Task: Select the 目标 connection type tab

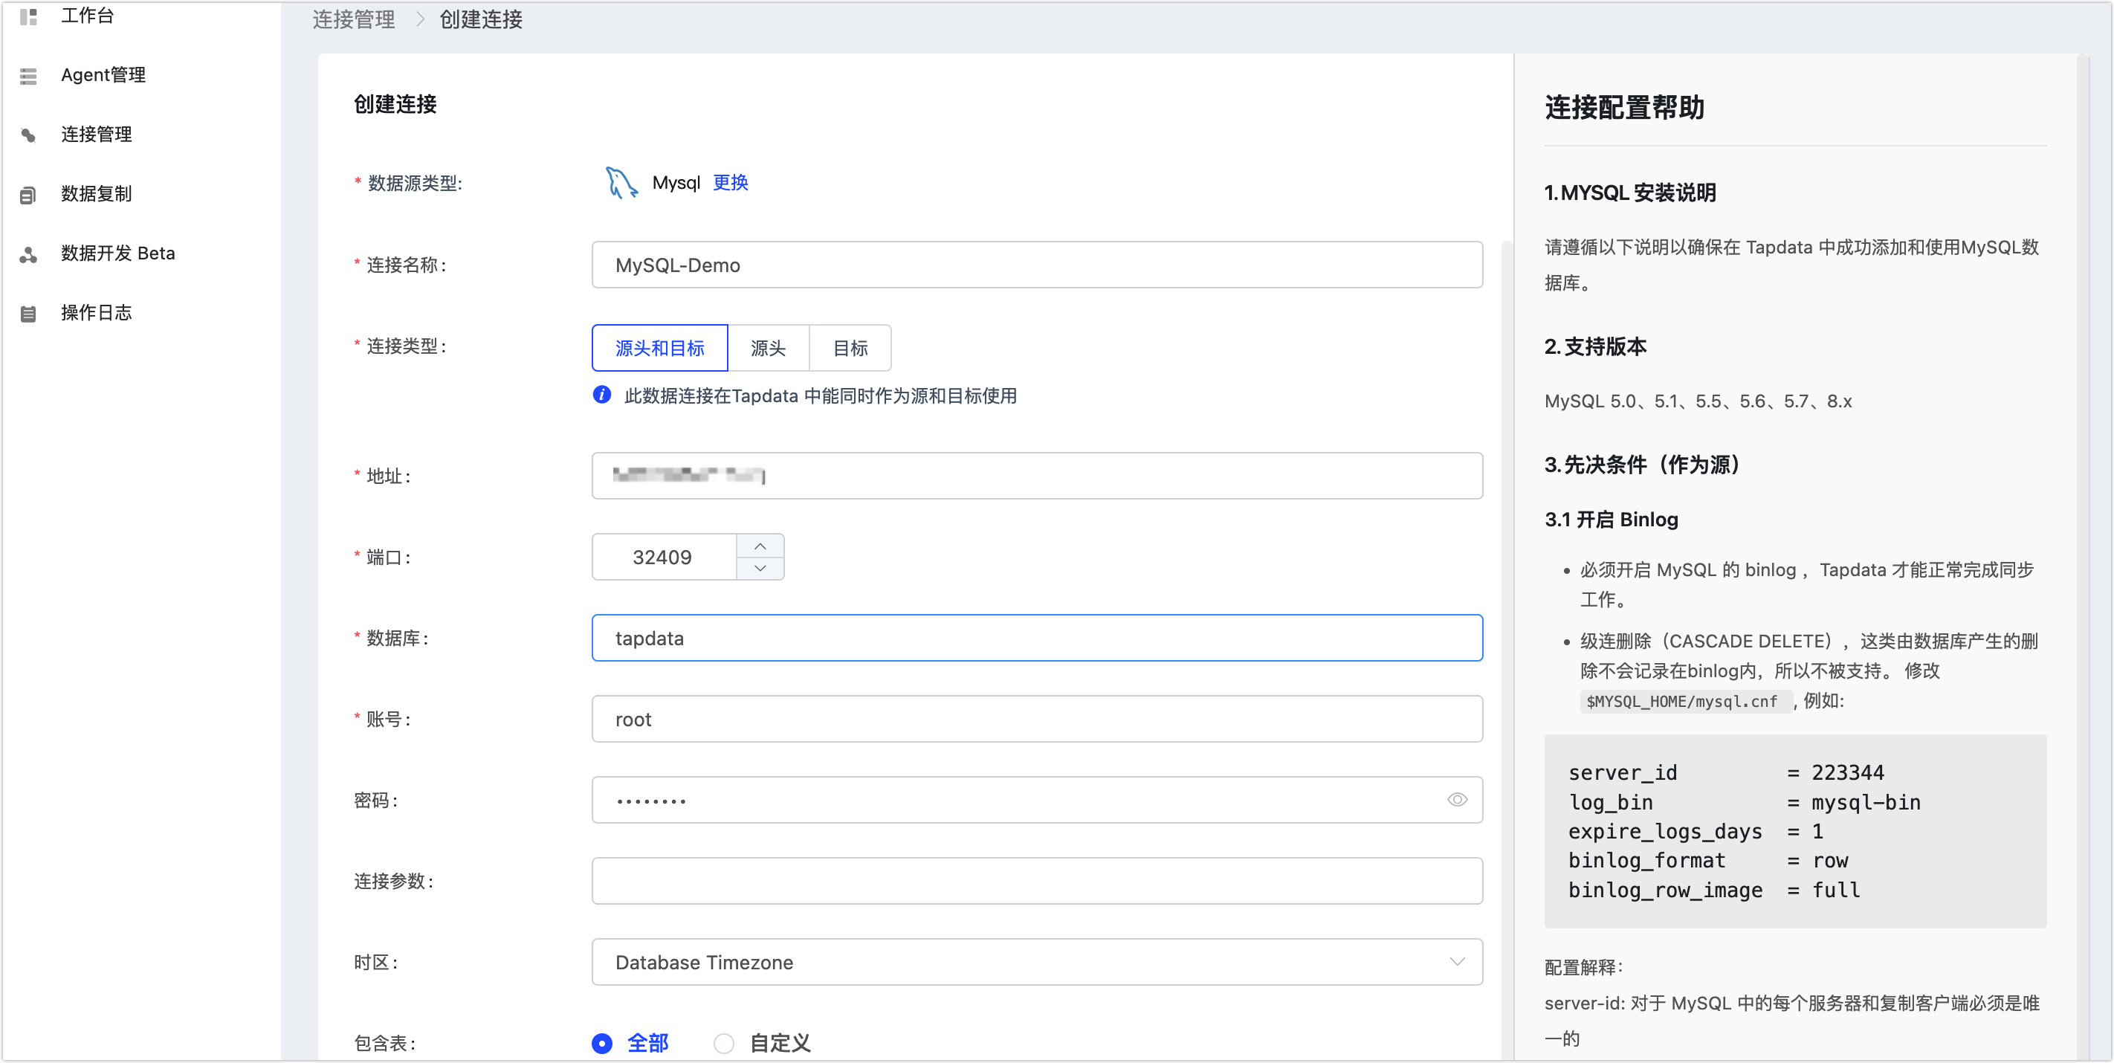Action: pos(850,348)
